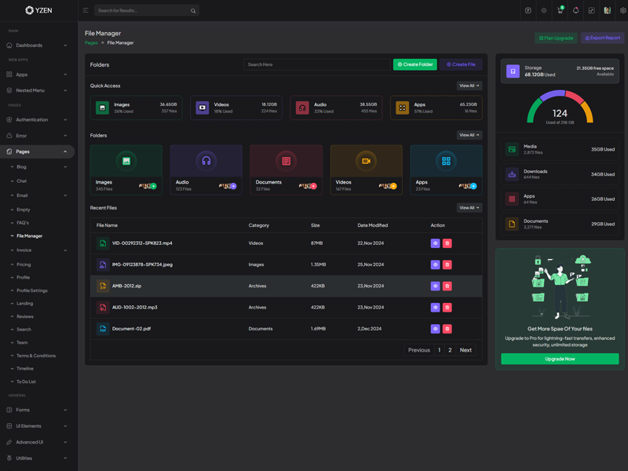Toggle light/dark theme with sun icon

pyautogui.click(x=544, y=11)
